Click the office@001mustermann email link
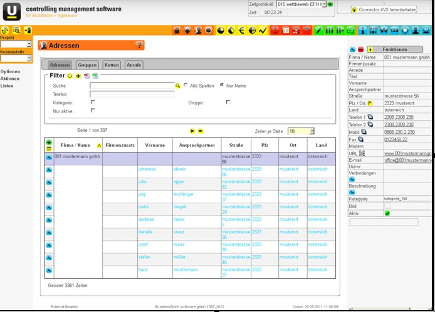This screenshot has height=312, width=435. click(408, 160)
